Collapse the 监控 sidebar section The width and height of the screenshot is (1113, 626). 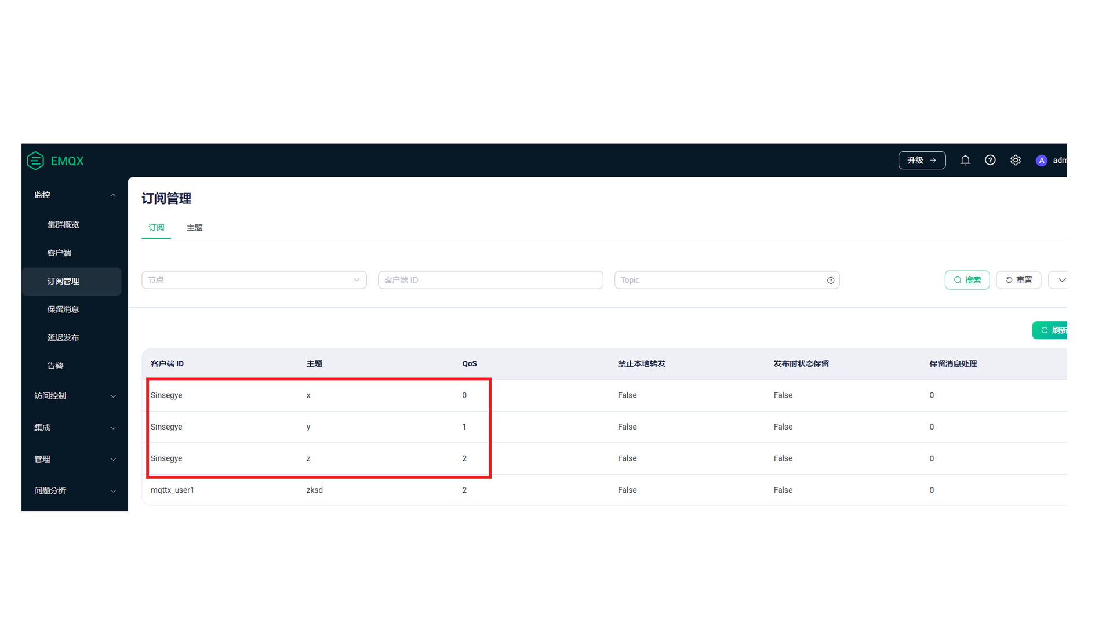pyautogui.click(x=74, y=195)
